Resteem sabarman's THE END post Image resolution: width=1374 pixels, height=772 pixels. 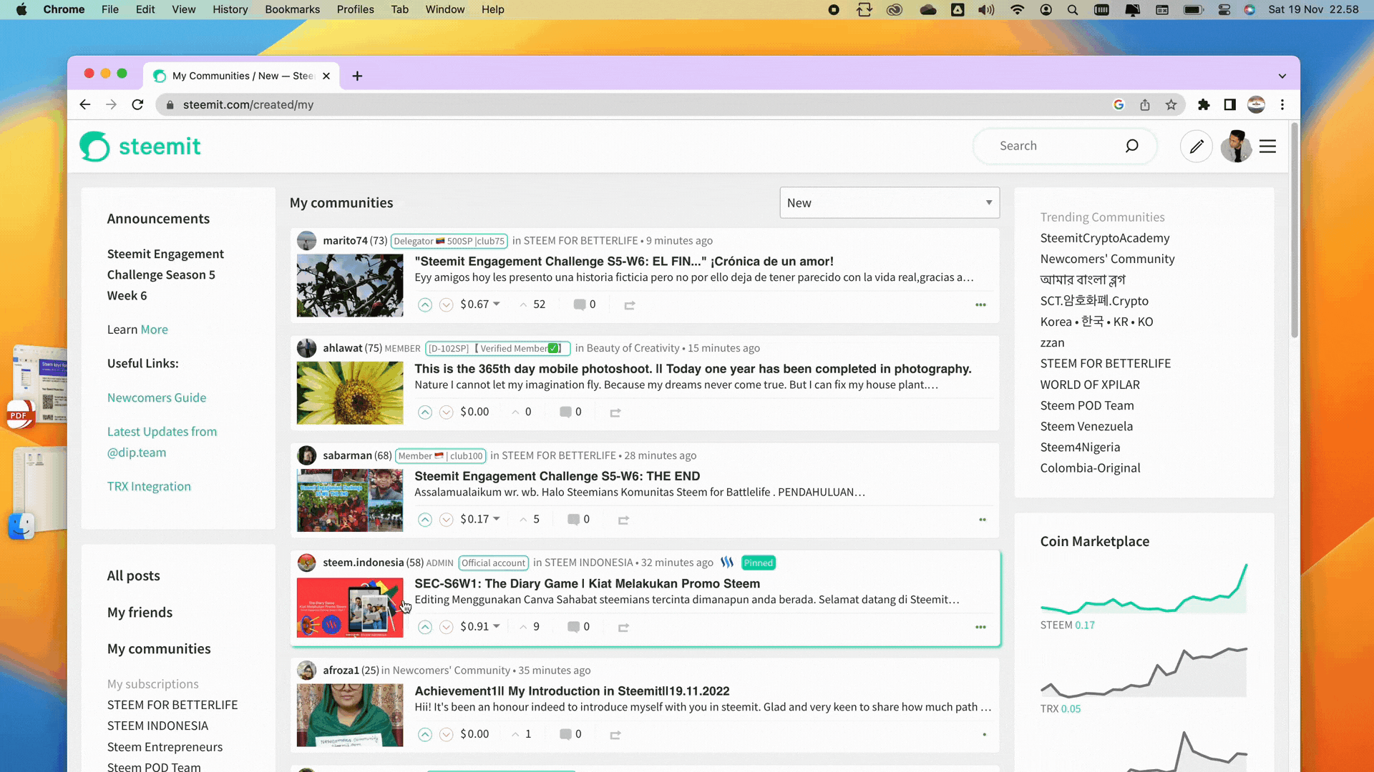623,520
